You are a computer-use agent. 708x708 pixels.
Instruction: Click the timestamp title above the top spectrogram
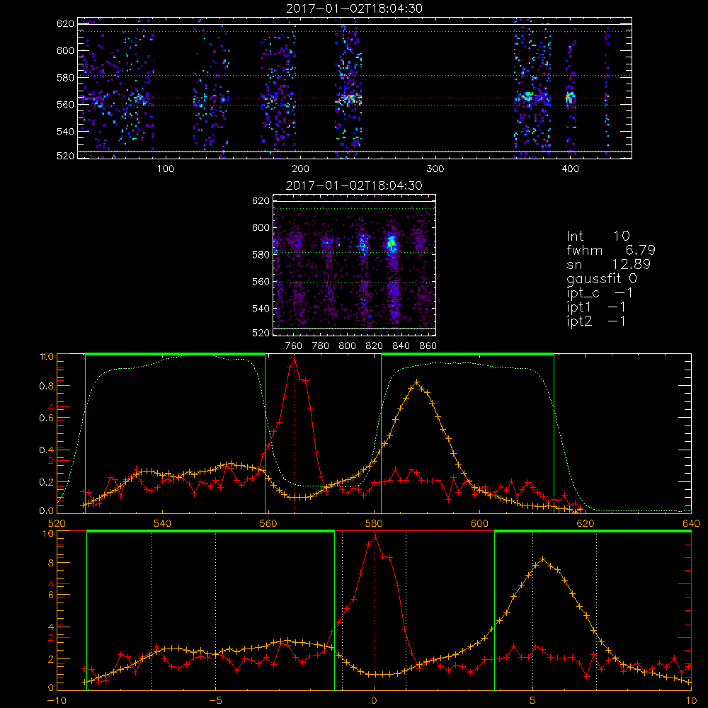[355, 8]
